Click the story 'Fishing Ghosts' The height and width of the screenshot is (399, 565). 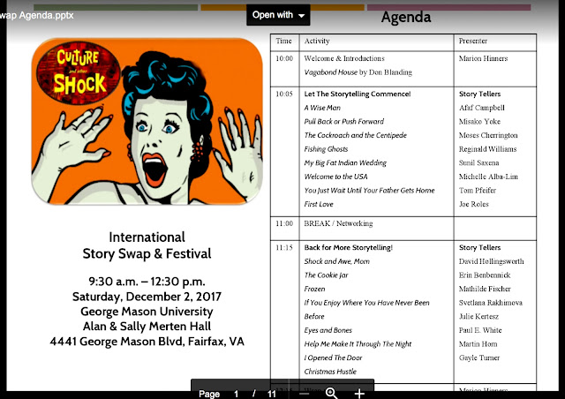[x=326, y=149]
